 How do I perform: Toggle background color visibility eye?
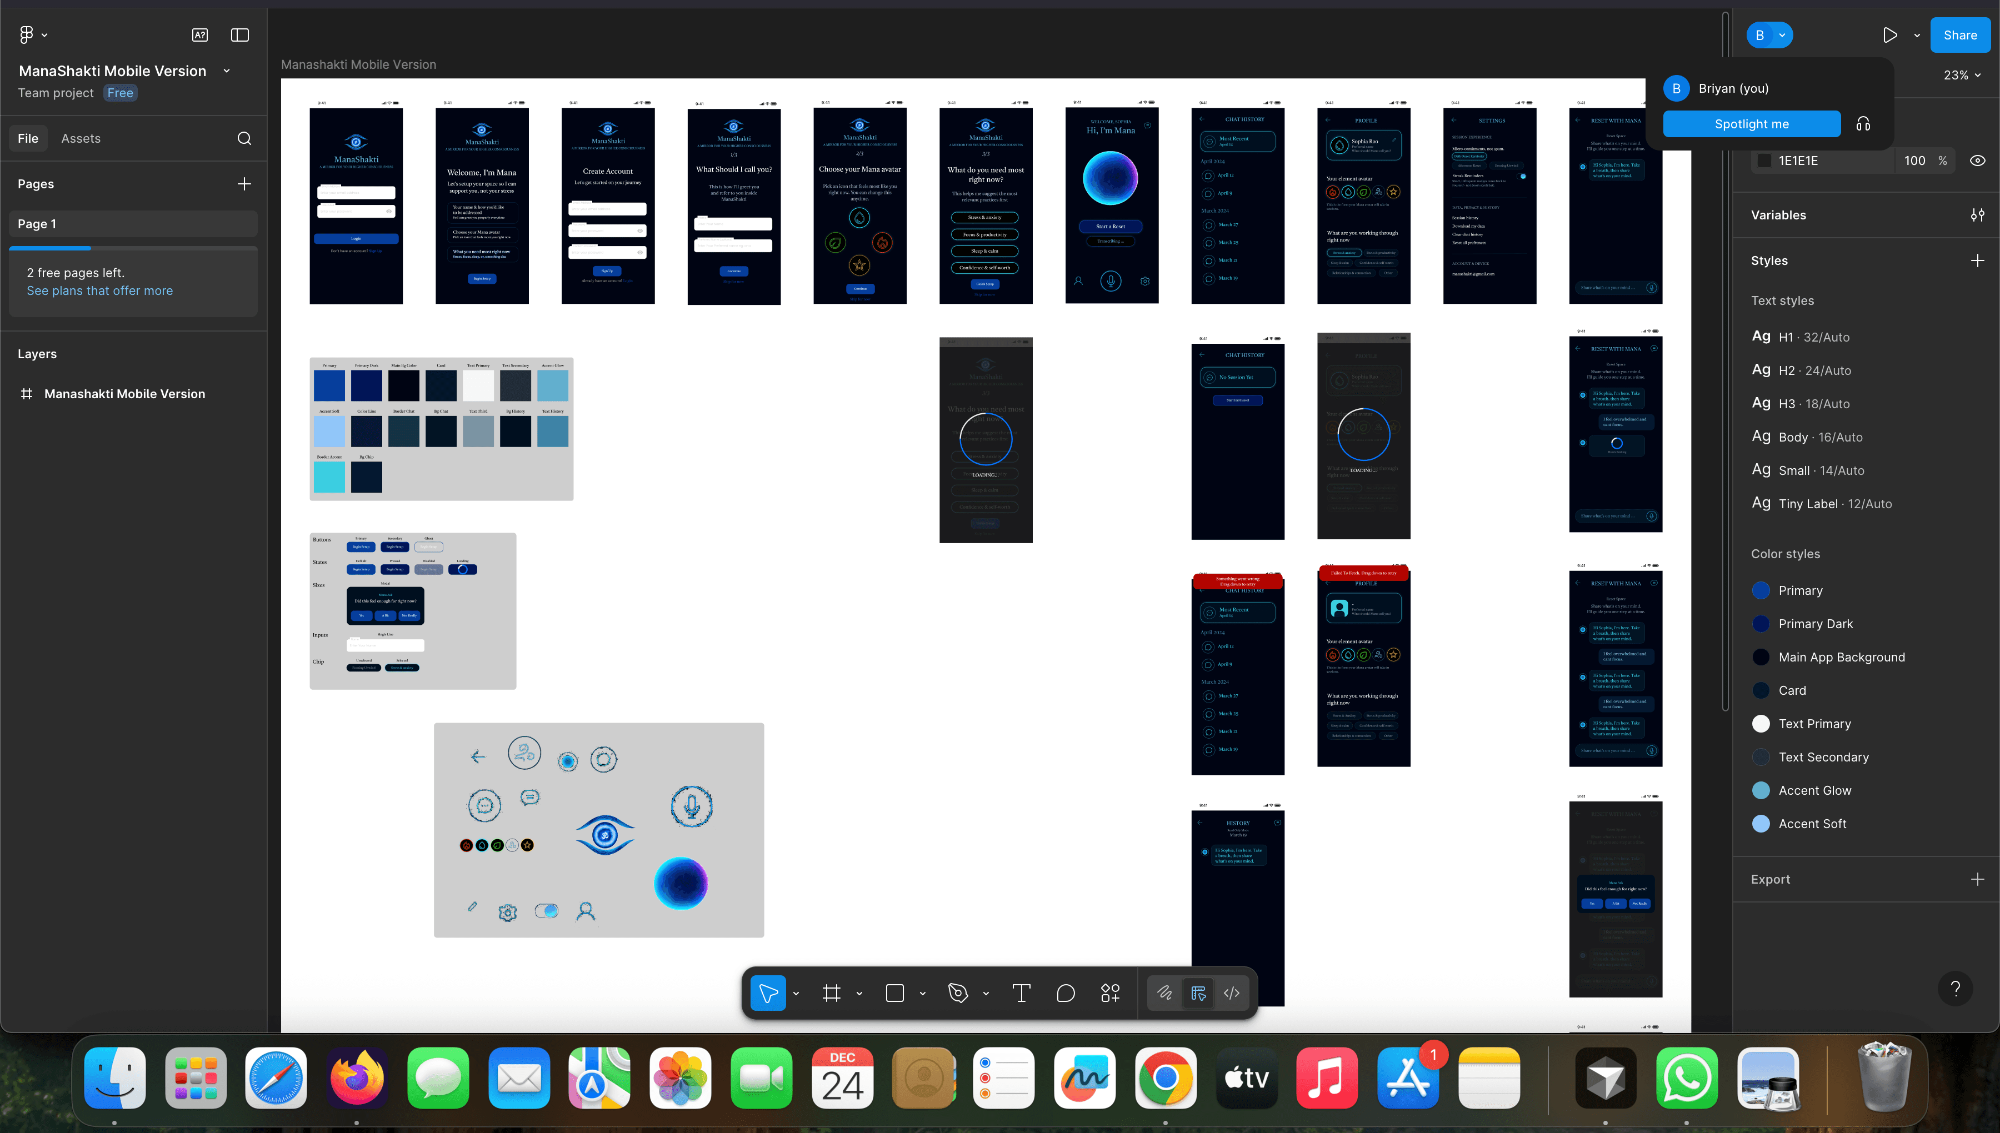click(x=1977, y=161)
